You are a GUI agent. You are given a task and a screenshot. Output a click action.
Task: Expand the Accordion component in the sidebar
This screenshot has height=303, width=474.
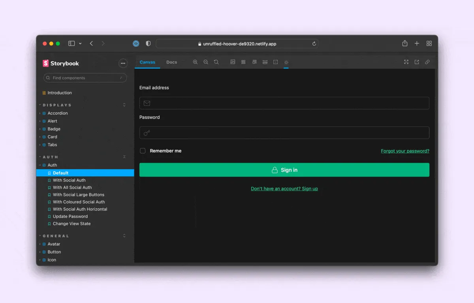58,113
